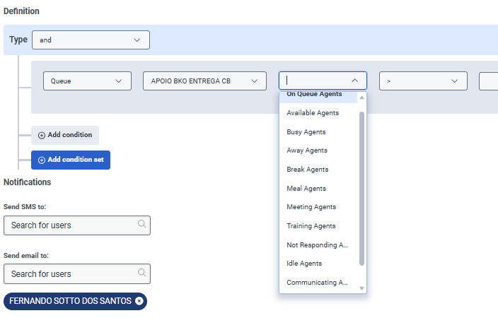This screenshot has height=318, width=498.
Task: Click the Add condition set button
Action: (x=71, y=160)
